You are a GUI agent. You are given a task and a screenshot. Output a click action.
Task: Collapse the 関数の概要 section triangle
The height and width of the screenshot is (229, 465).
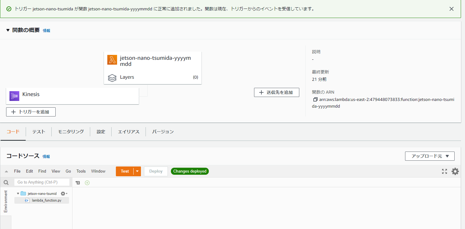tap(8, 30)
